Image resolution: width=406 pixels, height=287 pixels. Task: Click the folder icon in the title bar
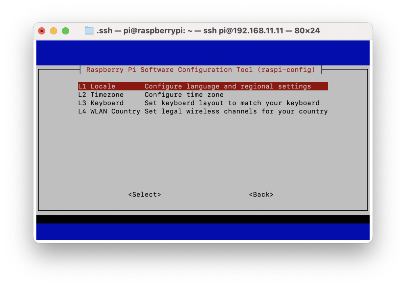[89, 31]
